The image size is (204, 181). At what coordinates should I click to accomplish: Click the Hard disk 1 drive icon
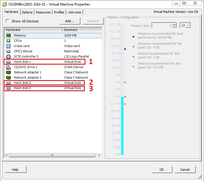tap(8, 62)
